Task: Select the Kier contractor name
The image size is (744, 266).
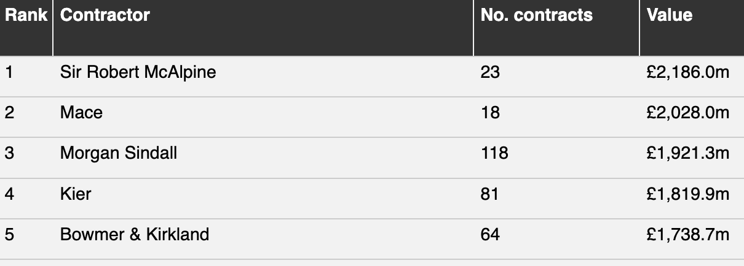Action: (x=76, y=194)
